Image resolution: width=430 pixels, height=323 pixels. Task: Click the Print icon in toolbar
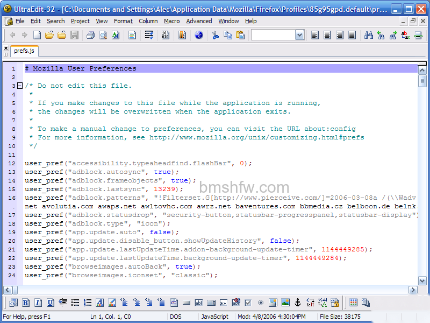[x=90, y=35]
